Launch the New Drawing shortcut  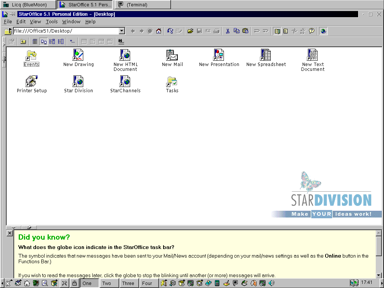pos(78,55)
